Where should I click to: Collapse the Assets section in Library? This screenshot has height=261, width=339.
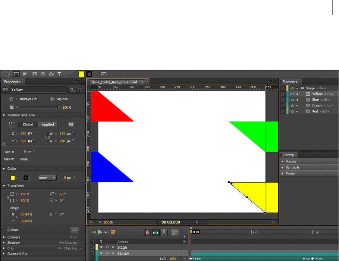pyautogui.click(x=282, y=161)
